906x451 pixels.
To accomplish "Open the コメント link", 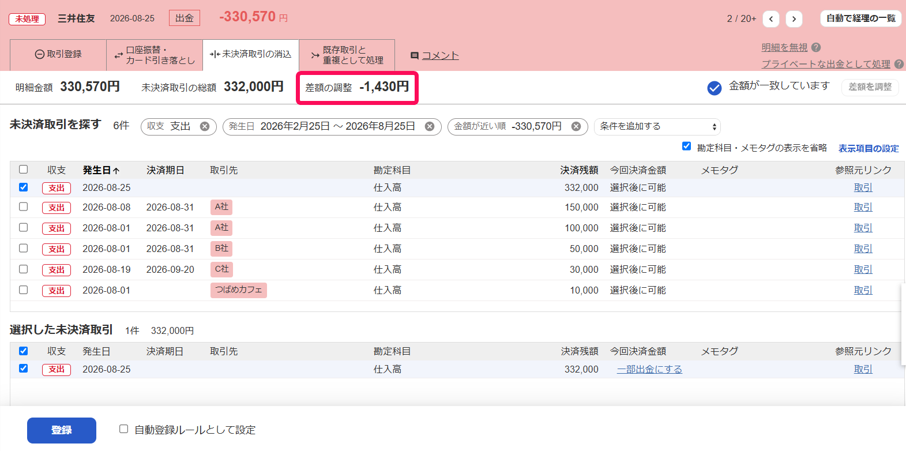I will click(x=441, y=55).
